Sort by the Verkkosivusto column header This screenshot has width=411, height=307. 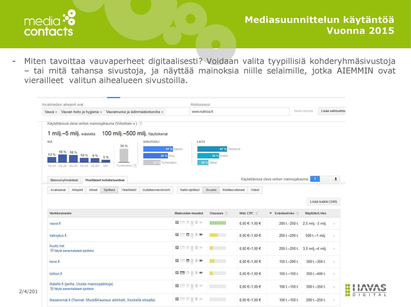tap(60, 213)
